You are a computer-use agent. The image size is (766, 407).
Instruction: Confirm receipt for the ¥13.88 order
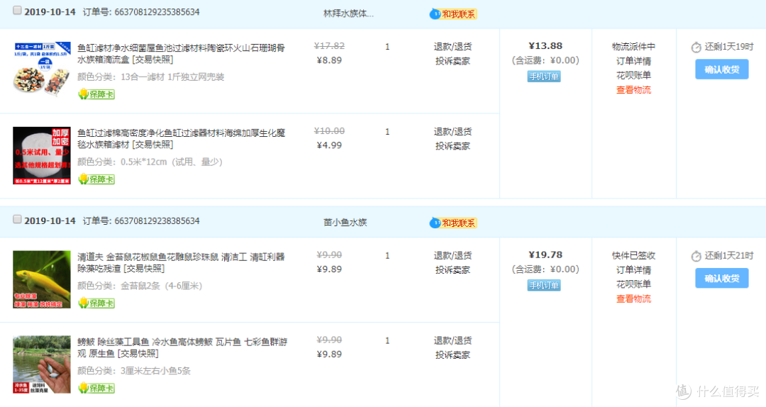click(721, 69)
